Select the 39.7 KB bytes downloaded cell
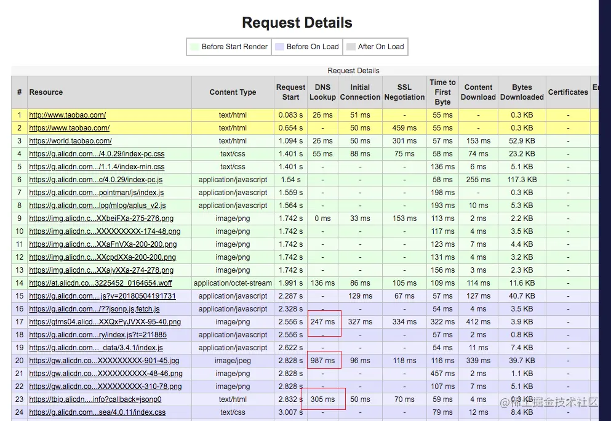This screenshot has width=611, height=421. pos(522,361)
